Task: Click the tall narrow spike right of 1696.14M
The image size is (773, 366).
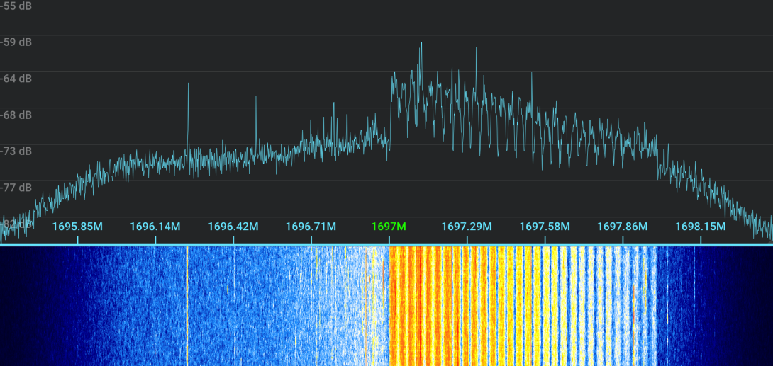Action: [188, 86]
